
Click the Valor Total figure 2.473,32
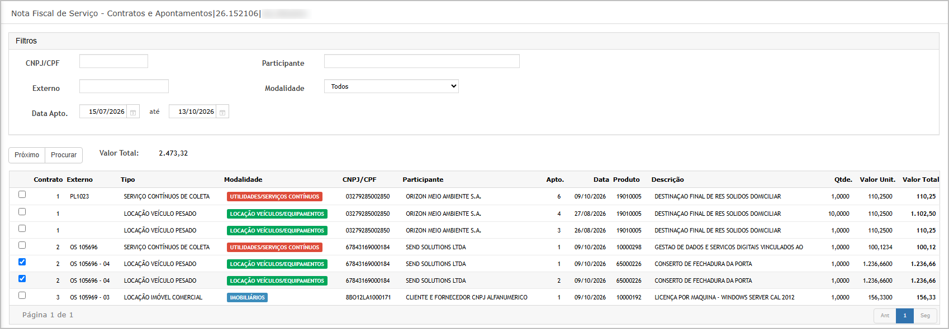click(173, 153)
